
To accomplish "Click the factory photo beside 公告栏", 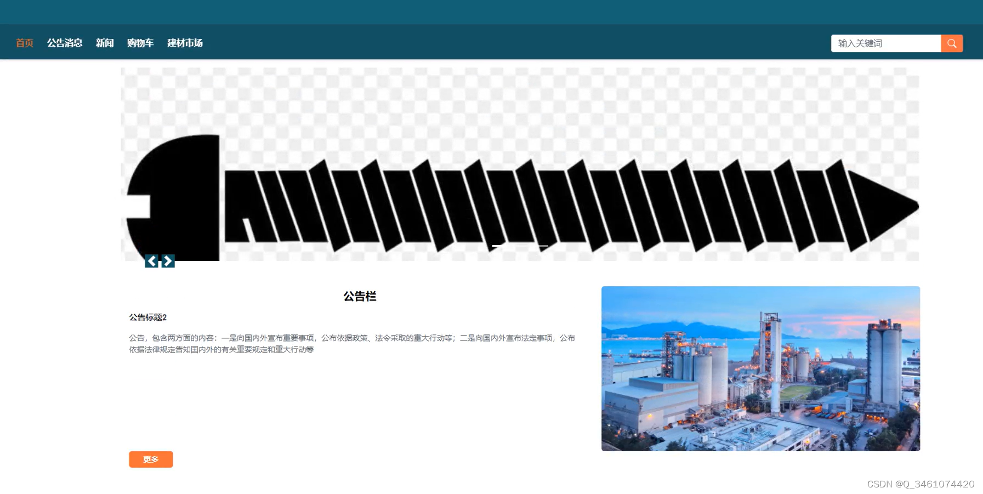I will click(760, 368).
